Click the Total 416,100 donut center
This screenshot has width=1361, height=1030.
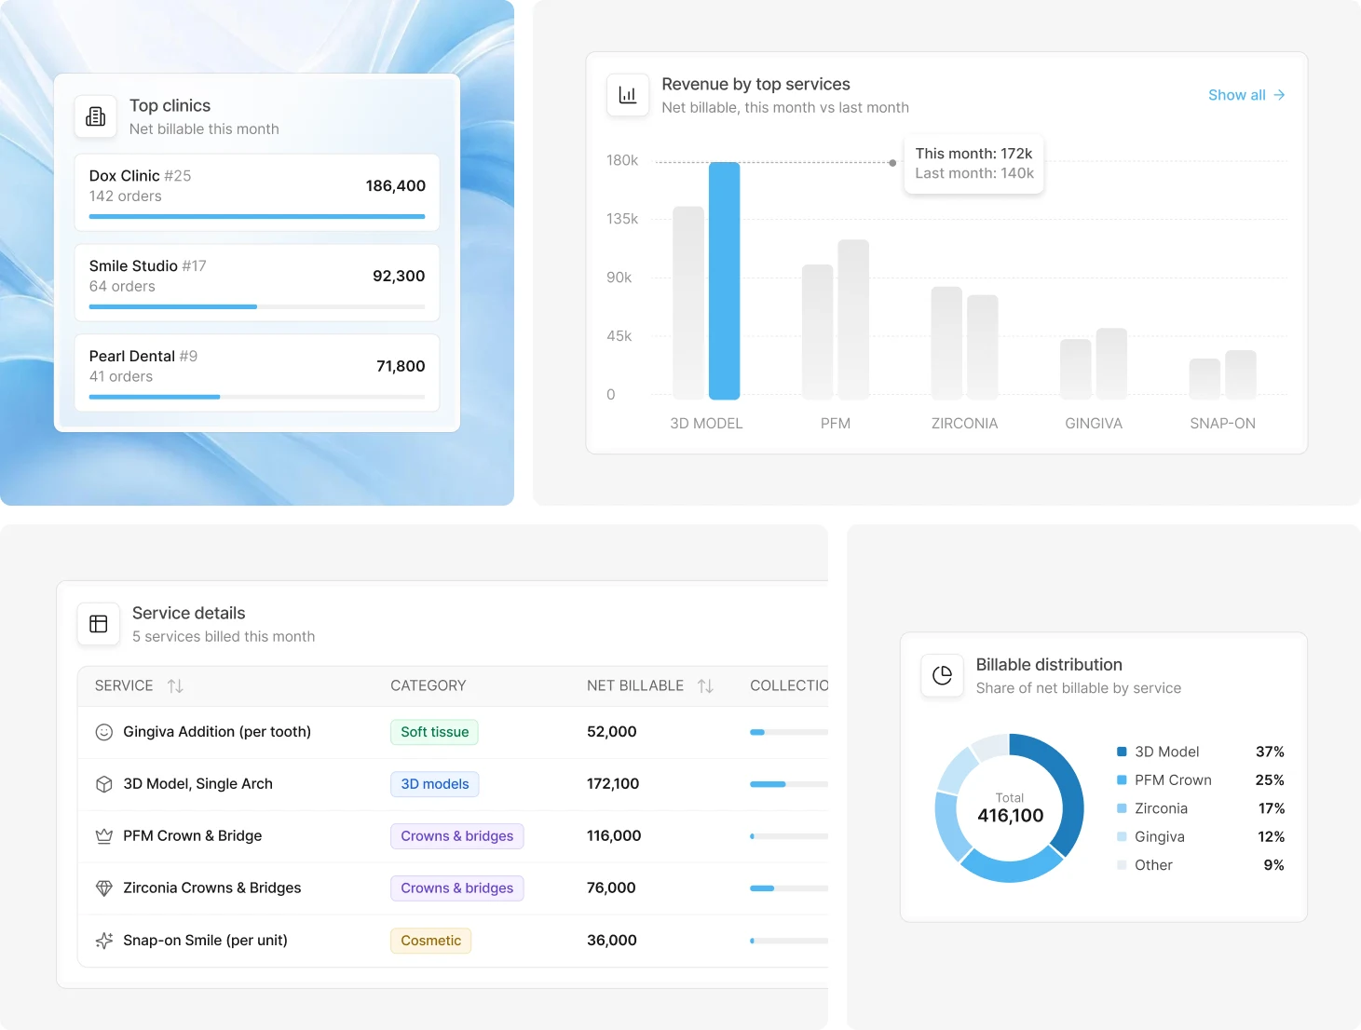1010,809
